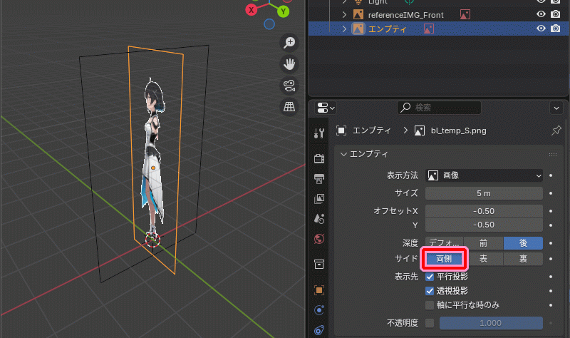Switch perspective/orthographic with grid icon

click(x=289, y=108)
